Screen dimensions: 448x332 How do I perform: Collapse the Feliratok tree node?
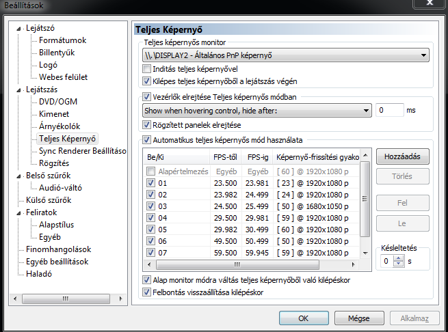tap(18, 213)
